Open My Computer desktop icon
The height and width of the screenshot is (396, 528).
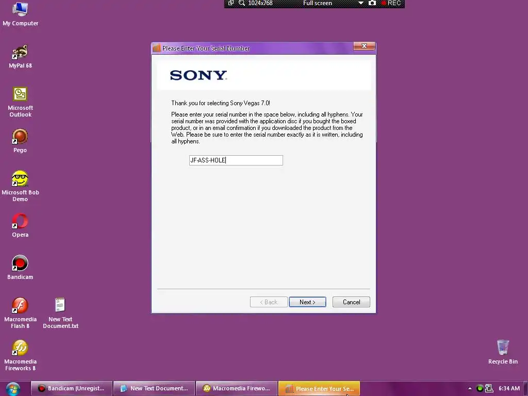click(20, 13)
